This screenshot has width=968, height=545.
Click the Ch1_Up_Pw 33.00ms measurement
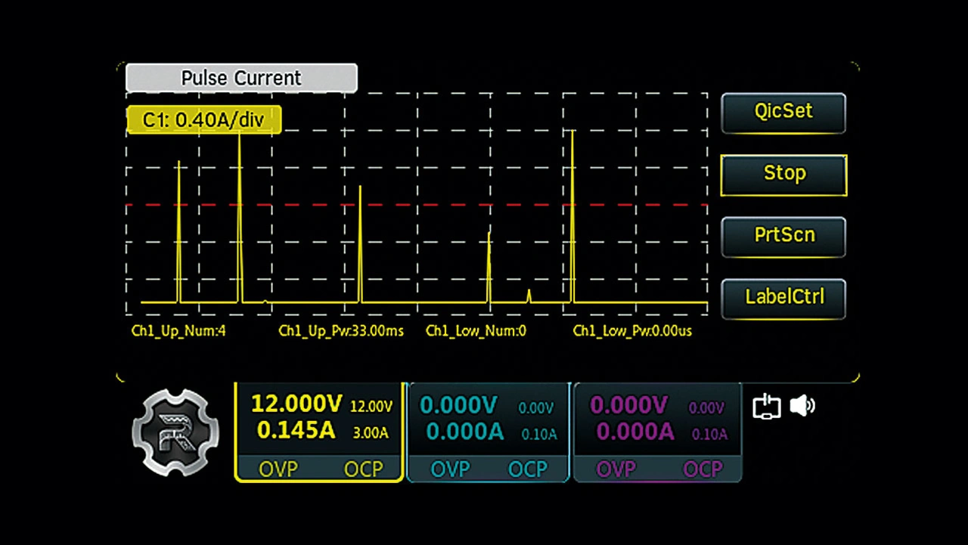pos(340,331)
